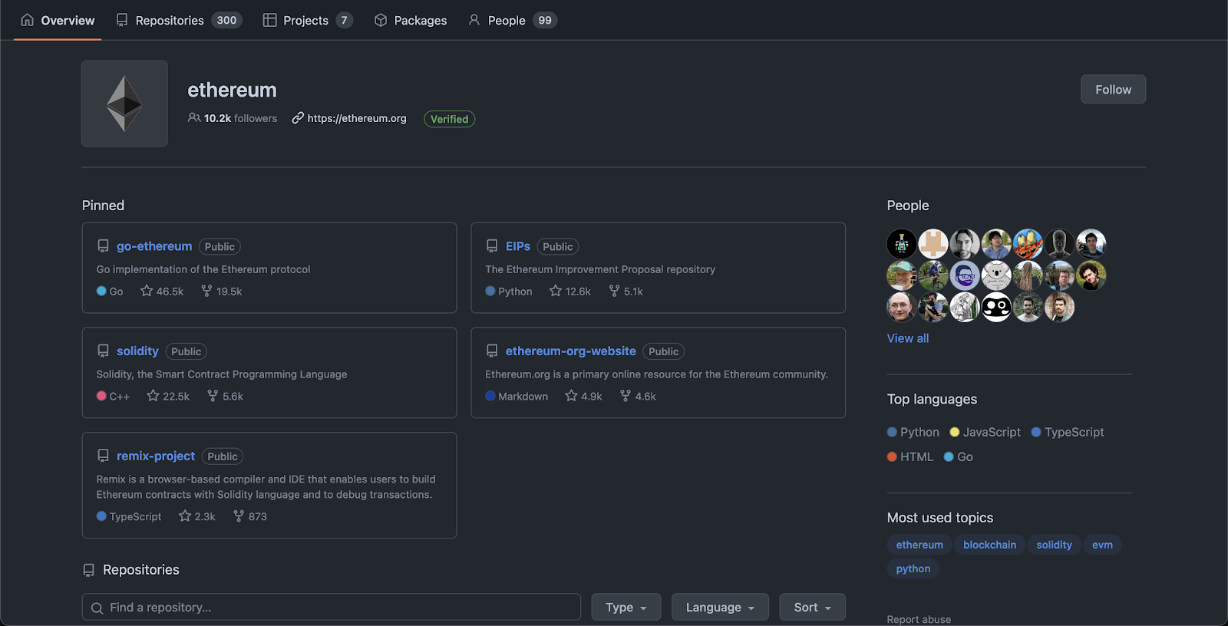Screen dimensions: 1228x626
Task: Click the evm topic tag
Action: pos(1102,545)
